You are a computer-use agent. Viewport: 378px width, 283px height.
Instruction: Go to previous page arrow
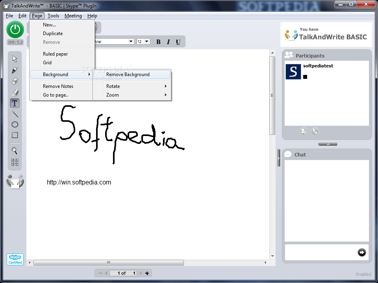pos(106,274)
